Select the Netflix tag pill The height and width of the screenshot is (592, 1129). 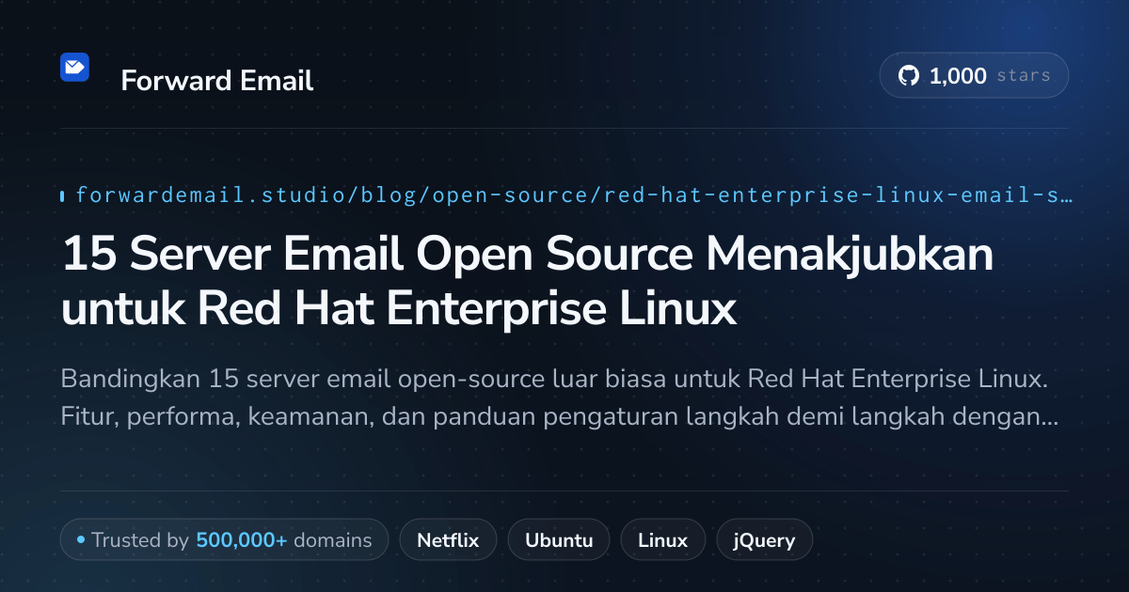pyautogui.click(x=448, y=540)
